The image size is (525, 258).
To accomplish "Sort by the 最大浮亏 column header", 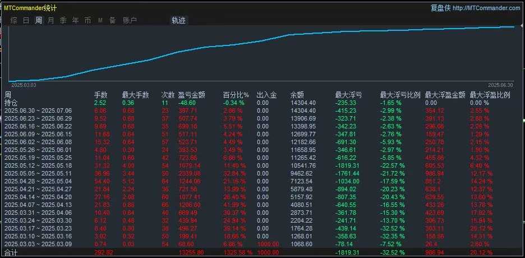I will (x=348, y=95).
